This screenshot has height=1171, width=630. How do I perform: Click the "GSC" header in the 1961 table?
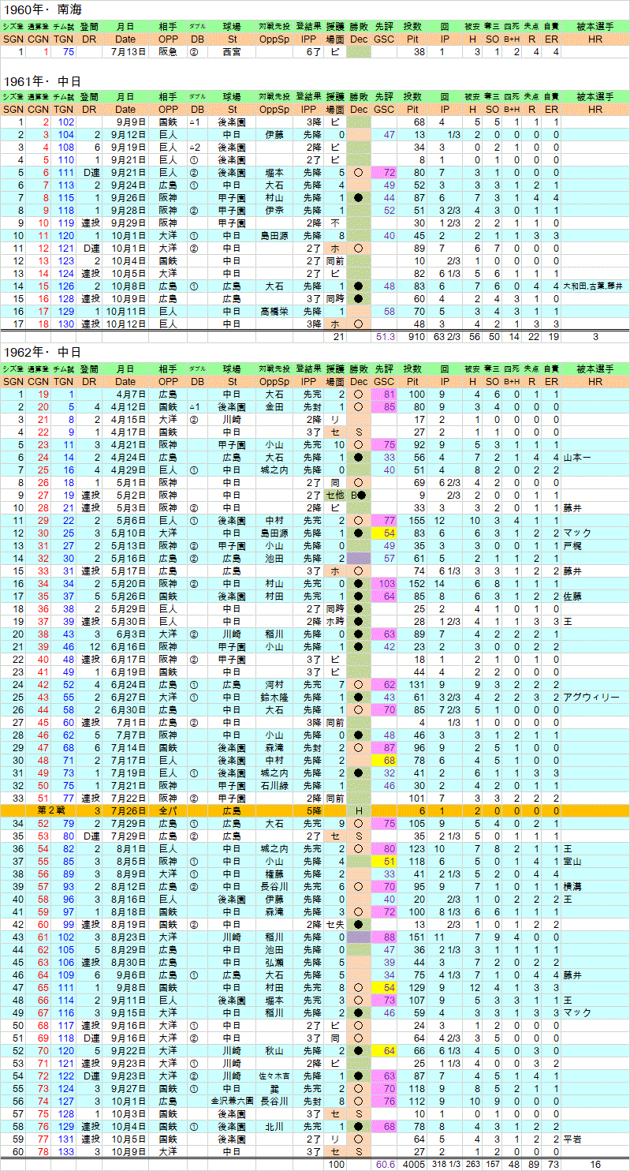coord(385,109)
